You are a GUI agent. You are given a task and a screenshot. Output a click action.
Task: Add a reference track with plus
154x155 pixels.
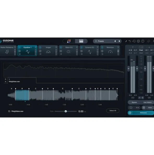[x=5, y=79]
